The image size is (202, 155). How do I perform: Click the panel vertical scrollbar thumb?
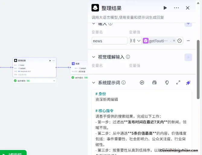click(x=198, y=69)
